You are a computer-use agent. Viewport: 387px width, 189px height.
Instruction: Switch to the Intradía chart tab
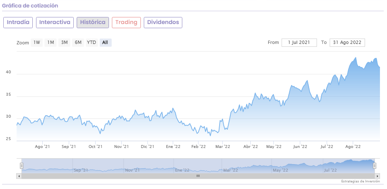point(18,22)
